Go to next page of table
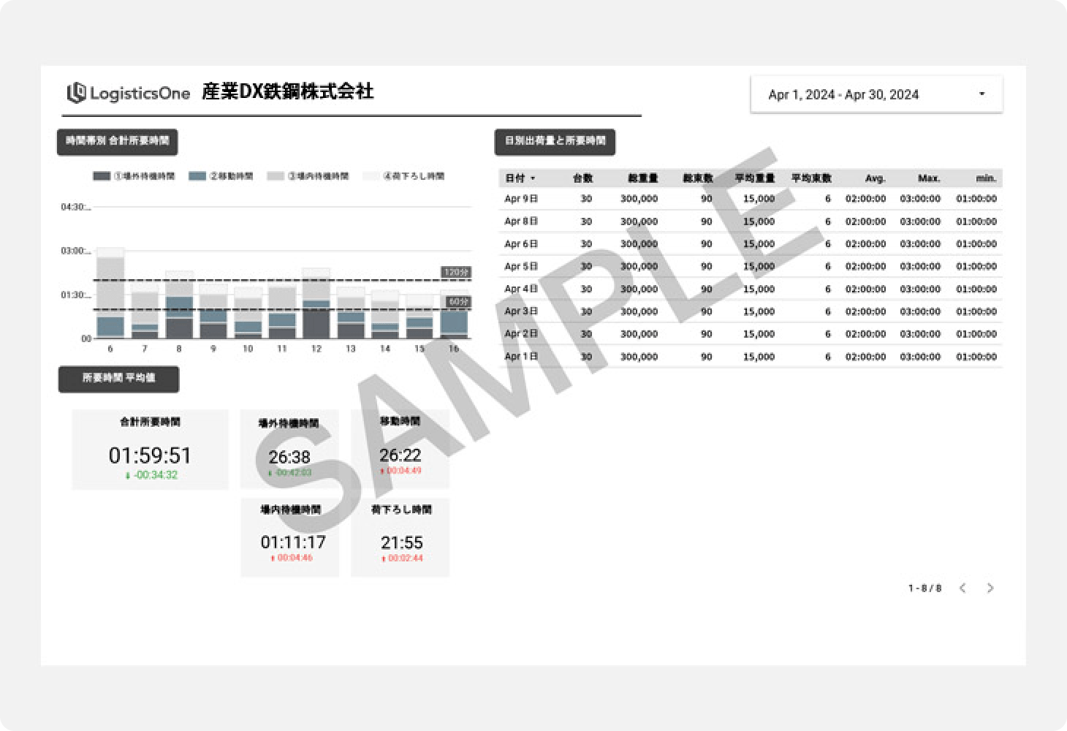1067x731 pixels. [990, 588]
